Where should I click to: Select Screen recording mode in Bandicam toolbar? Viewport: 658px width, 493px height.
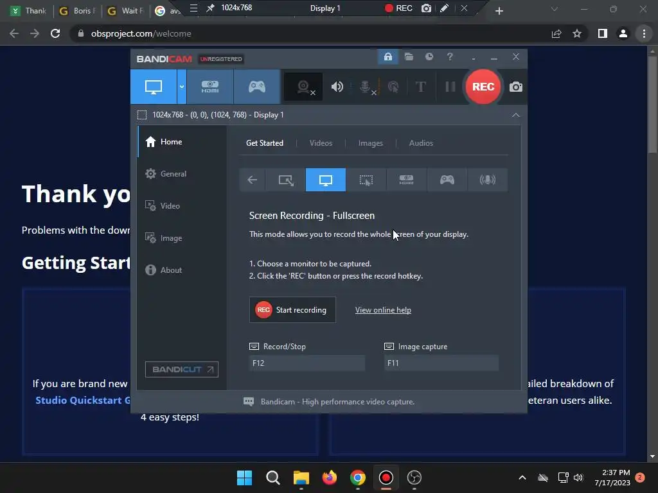point(154,87)
